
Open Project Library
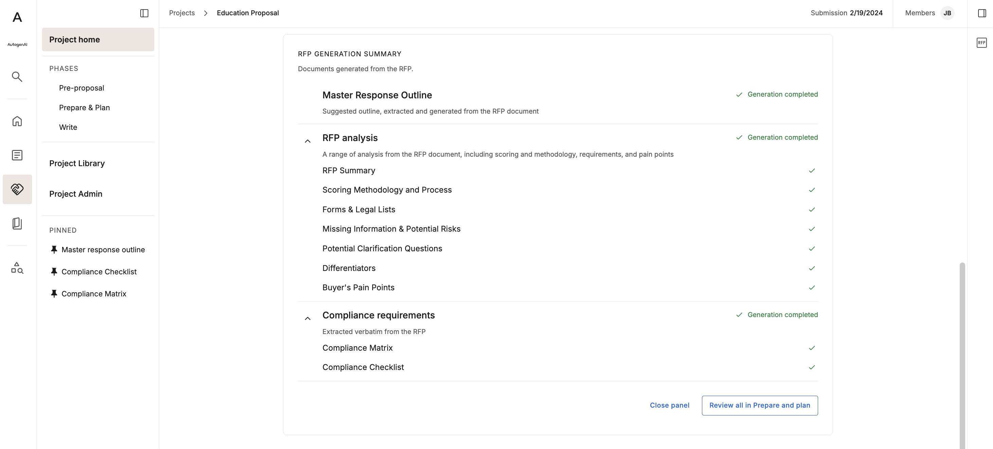pos(77,163)
